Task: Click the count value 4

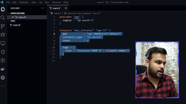Action: click(x=87, y=40)
